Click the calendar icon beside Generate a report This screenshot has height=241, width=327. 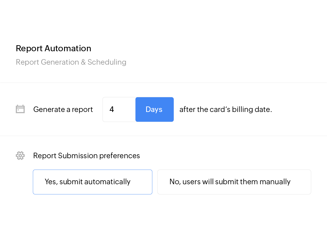20,109
